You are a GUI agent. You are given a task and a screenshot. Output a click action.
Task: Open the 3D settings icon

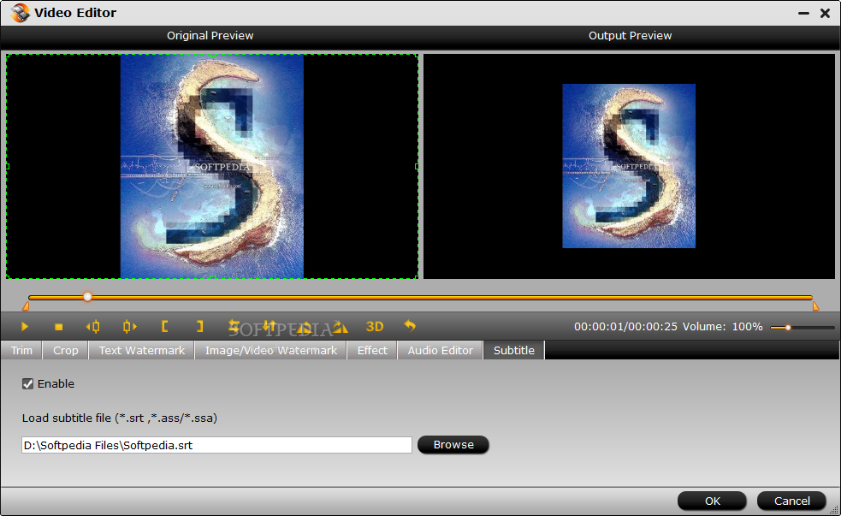[375, 326]
